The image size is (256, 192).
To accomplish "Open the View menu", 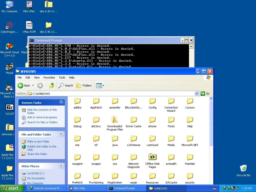I will (x=37, y=77).
